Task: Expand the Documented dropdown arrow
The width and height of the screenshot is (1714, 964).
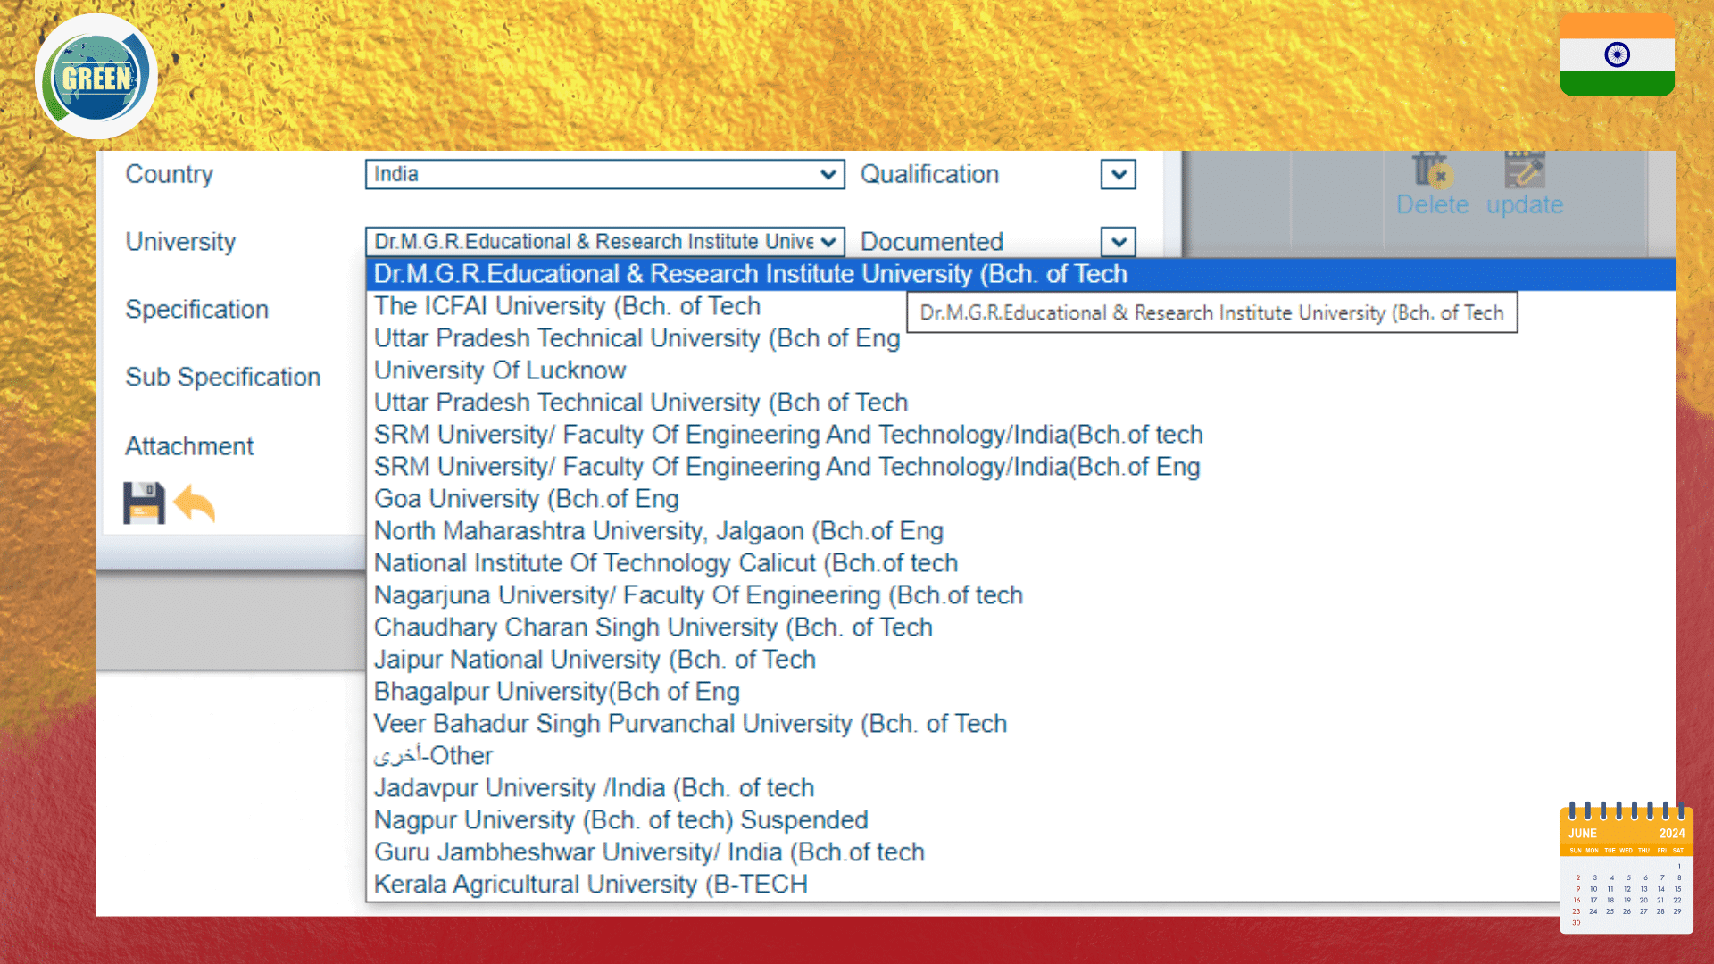Action: tap(1118, 242)
